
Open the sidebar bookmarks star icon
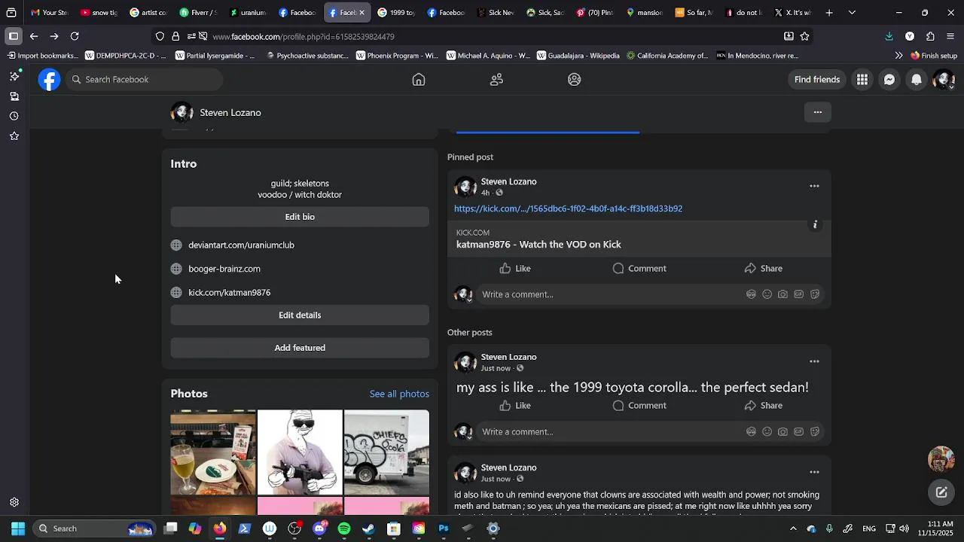click(x=14, y=136)
